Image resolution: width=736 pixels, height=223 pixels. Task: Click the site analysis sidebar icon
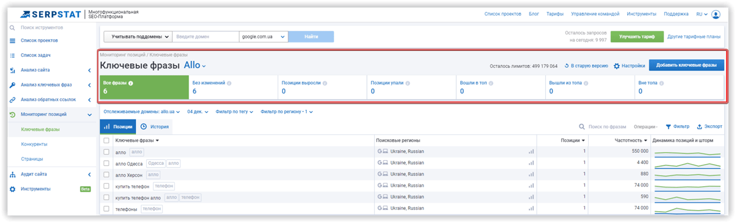click(12, 70)
